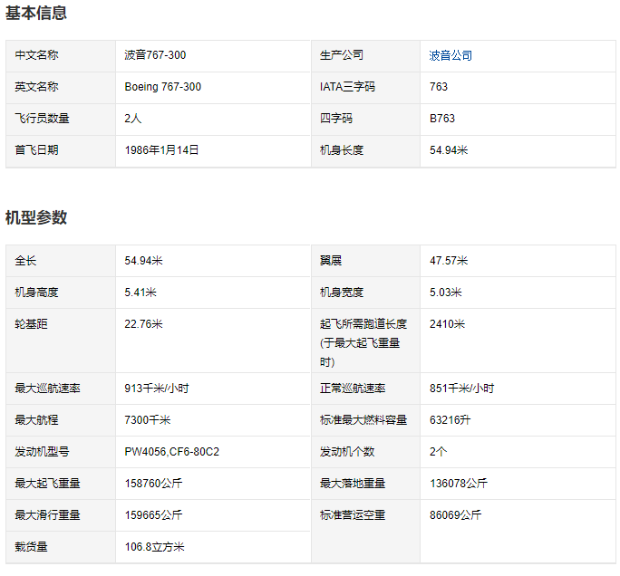Image resolution: width=620 pixels, height=576 pixels.
Task: Click the 首飞日期 label cell
Action: pyautogui.click(x=61, y=151)
